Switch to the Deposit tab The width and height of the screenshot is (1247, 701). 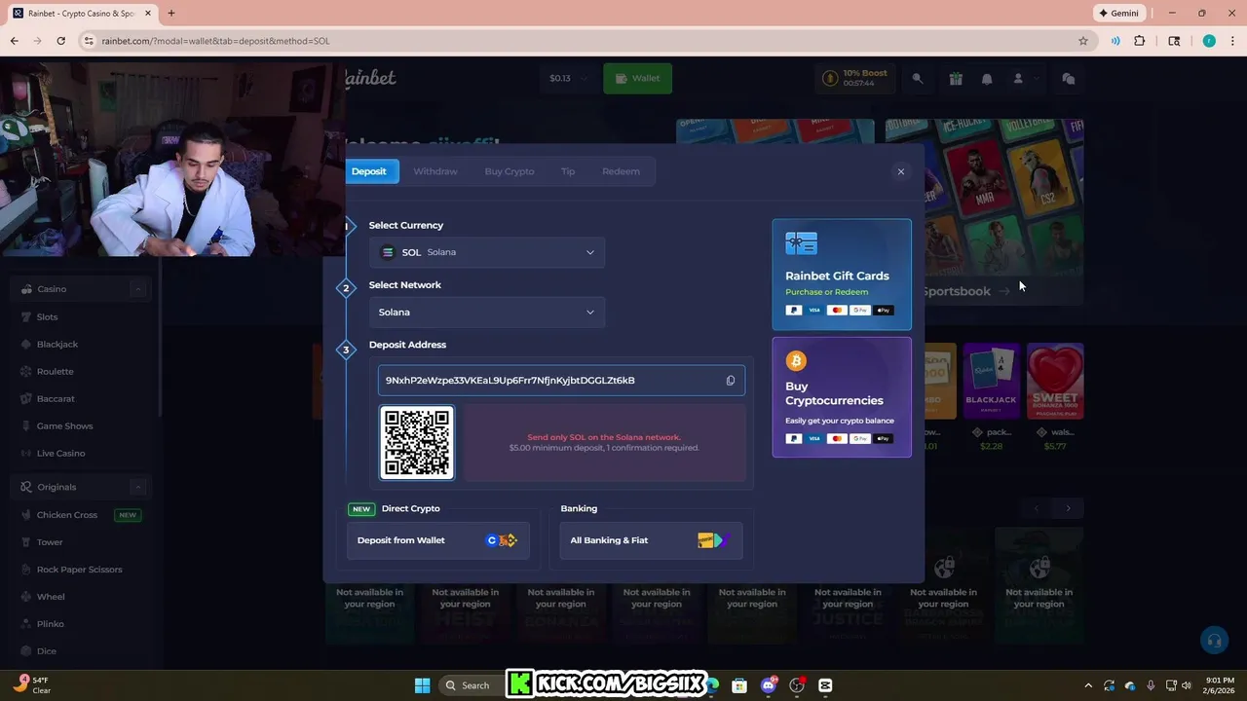pyautogui.click(x=368, y=171)
